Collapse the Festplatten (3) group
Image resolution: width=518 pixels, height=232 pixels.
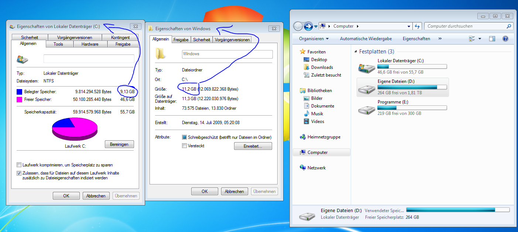click(356, 52)
